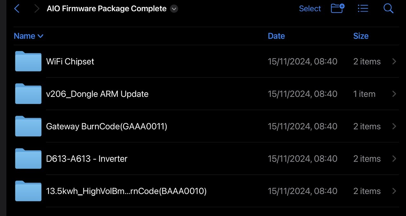This screenshot has width=406, height=216.
Task: Open the Gateway BurnCode folder icon
Action: (28, 126)
